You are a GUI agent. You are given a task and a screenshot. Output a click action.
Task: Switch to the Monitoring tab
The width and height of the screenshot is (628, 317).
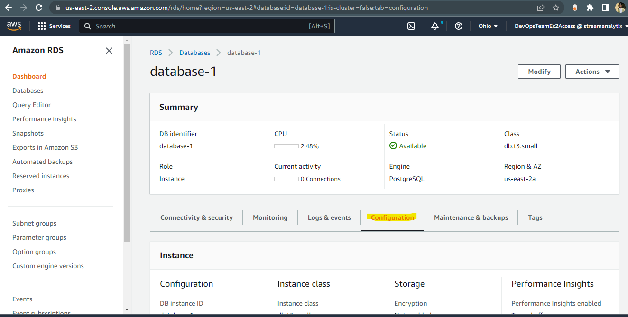pyautogui.click(x=270, y=217)
